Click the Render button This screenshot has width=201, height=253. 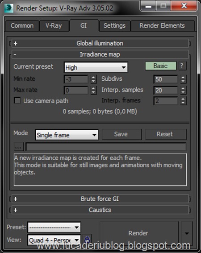click(x=139, y=233)
